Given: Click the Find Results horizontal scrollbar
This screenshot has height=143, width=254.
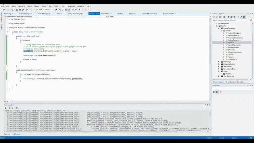Looking at the screenshot, I should pos(106,132).
